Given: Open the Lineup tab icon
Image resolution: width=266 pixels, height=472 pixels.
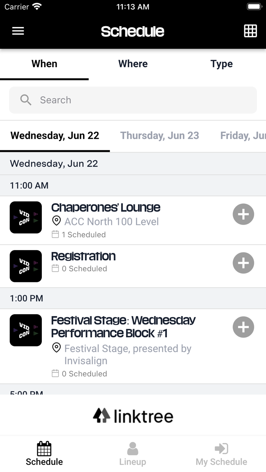Looking at the screenshot, I should (x=133, y=448).
